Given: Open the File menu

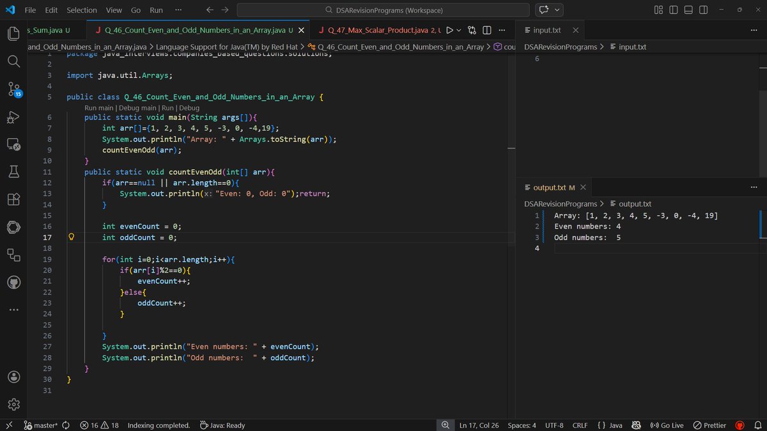Looking at the screenshot, I should (30, 10).
